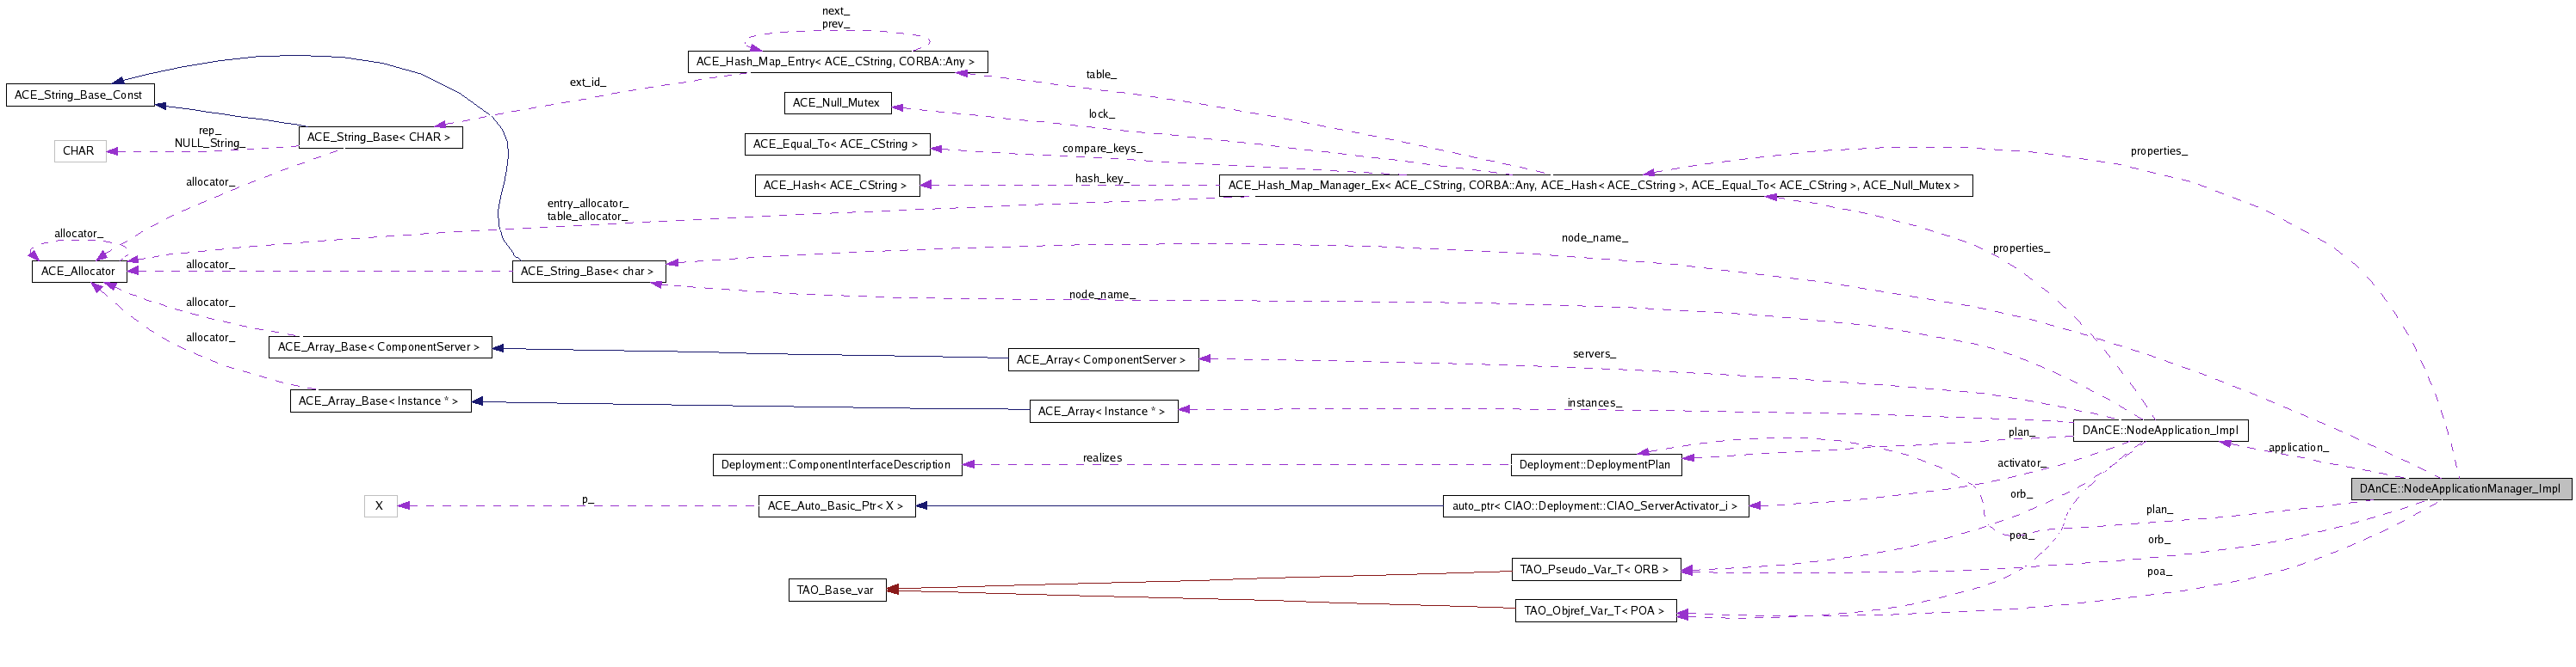Click the auto_ptr CIAO_ServerActivator_i node
The image size is (2576, 667).
(1595, 506)
